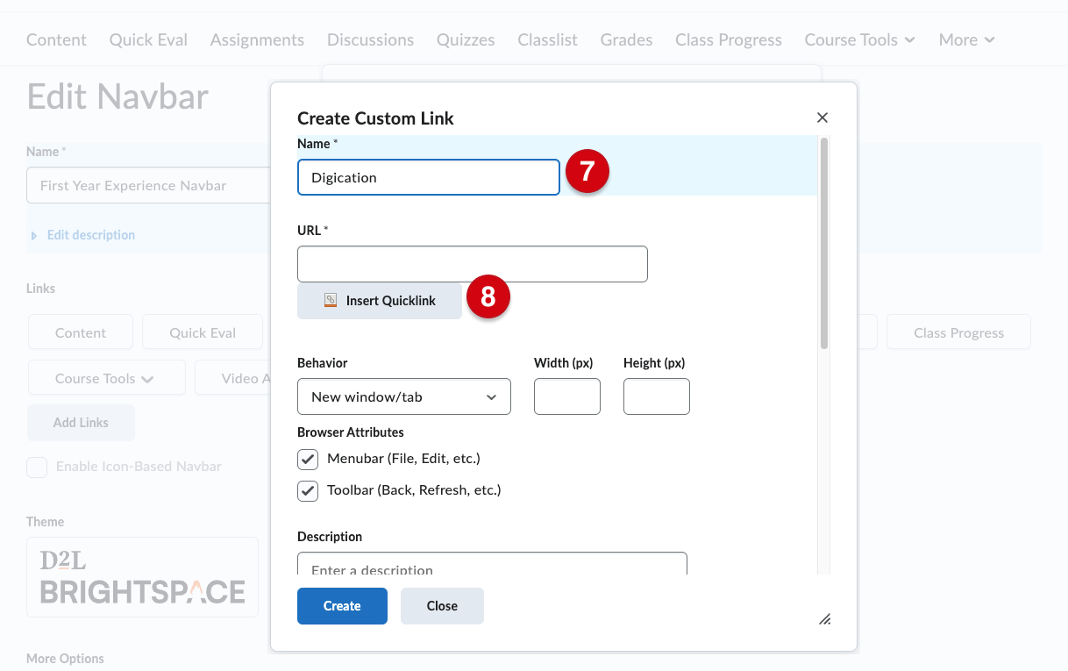
Task: Enable Icon-Based Navbar checkbox
Action: 37,467
